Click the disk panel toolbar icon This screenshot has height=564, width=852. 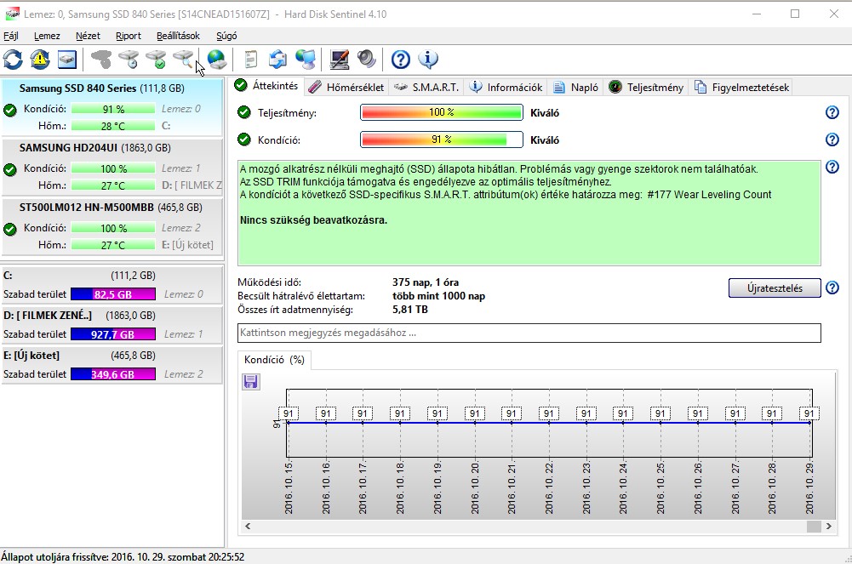coord(67,60)
